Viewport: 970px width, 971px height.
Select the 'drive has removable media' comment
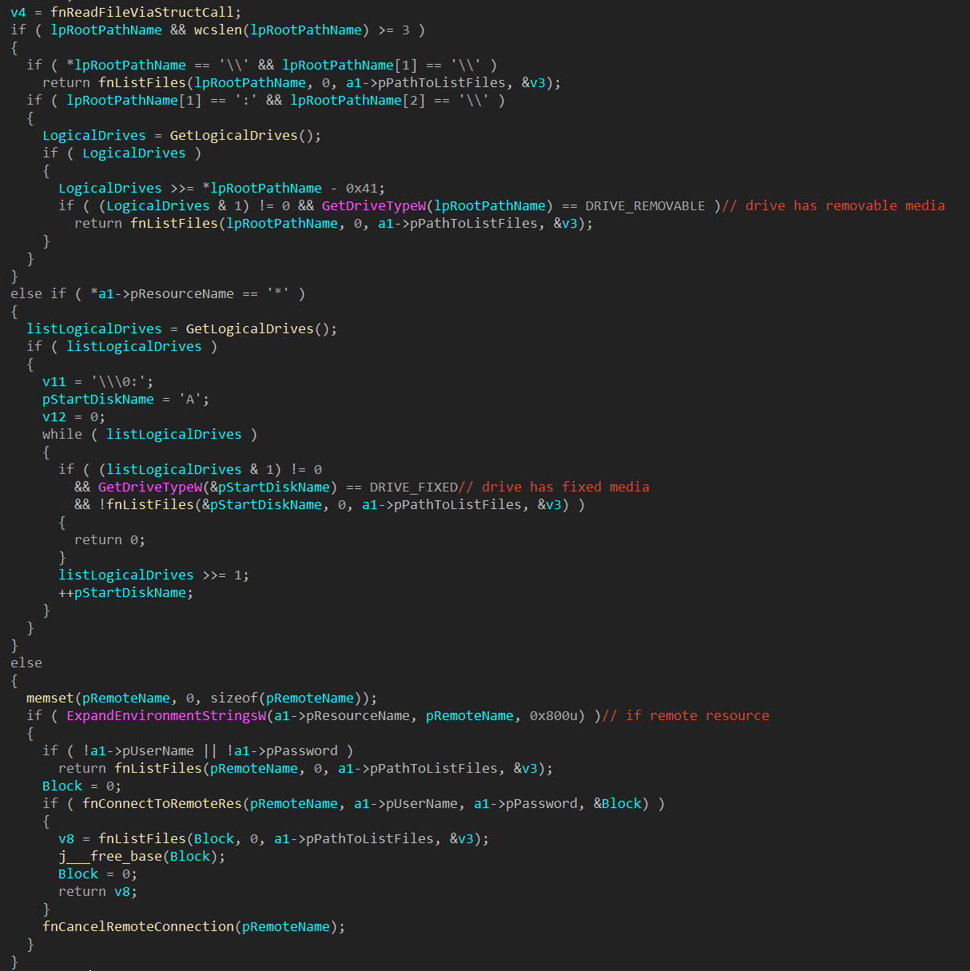click(833, 205)
